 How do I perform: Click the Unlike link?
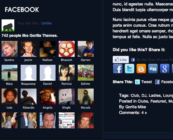46,23
